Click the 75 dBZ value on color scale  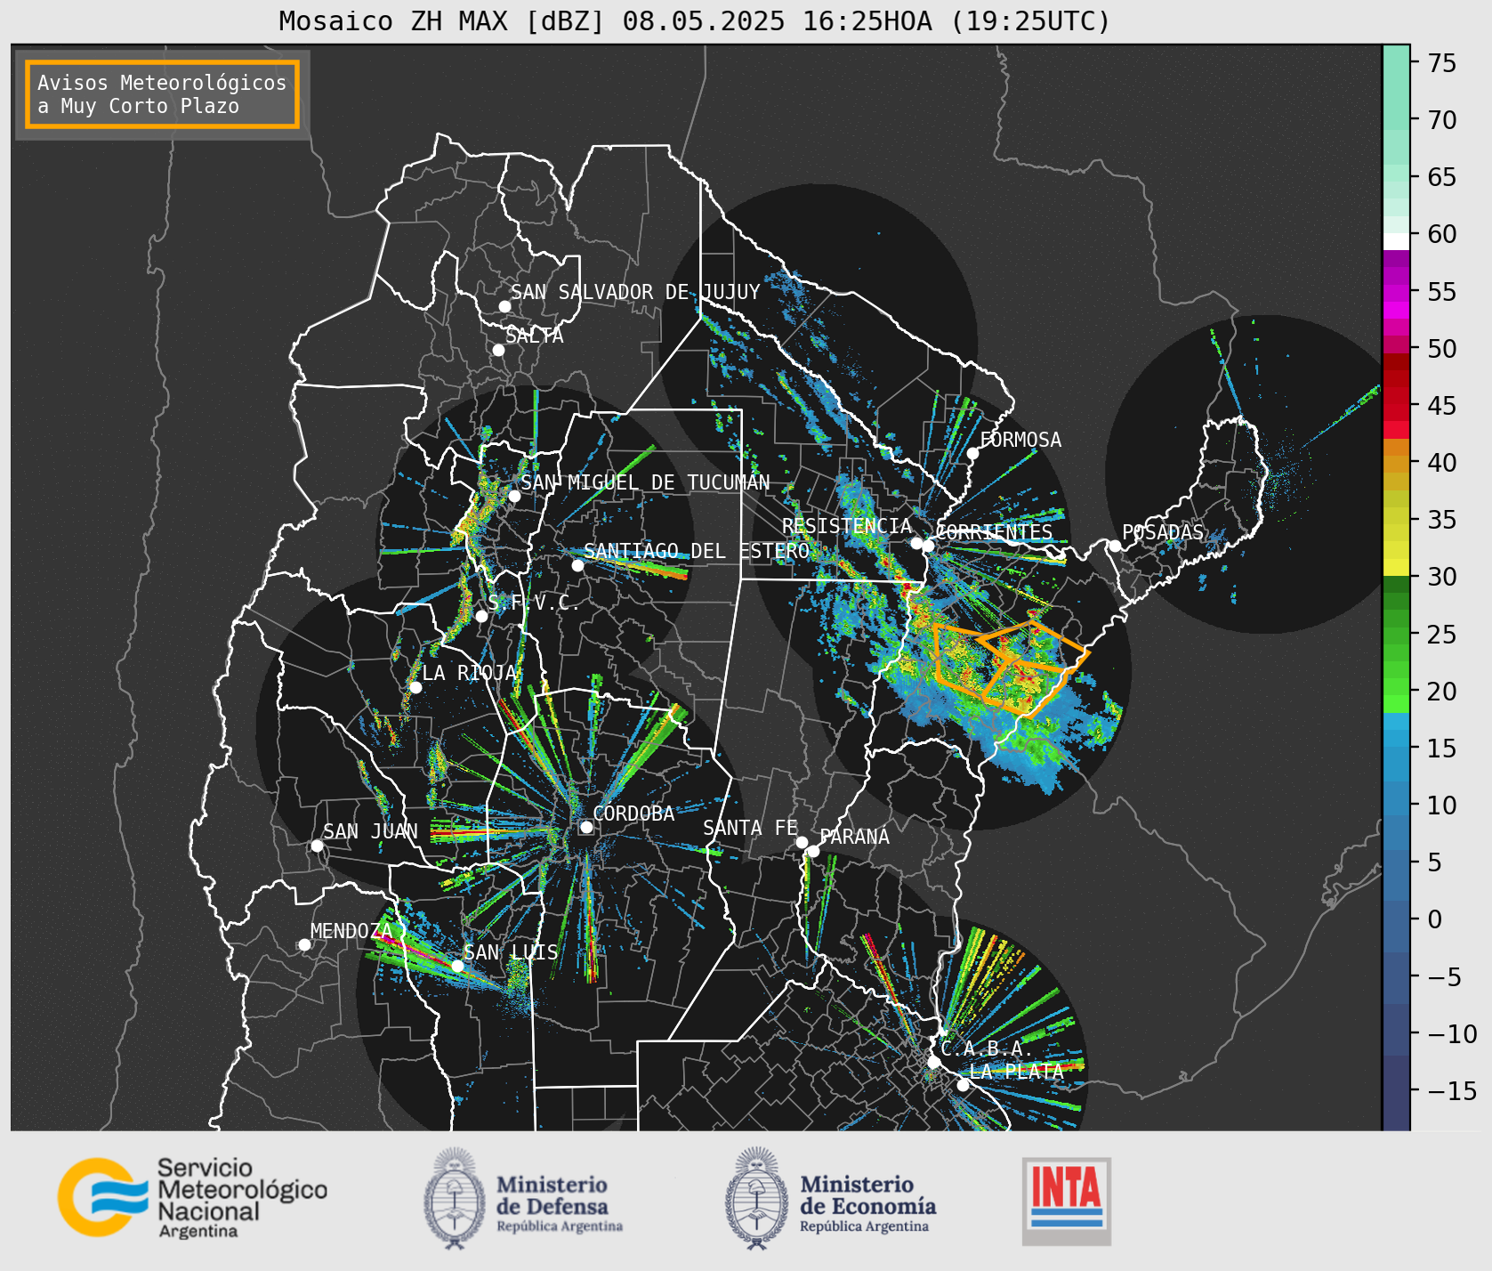(1442, 63)
